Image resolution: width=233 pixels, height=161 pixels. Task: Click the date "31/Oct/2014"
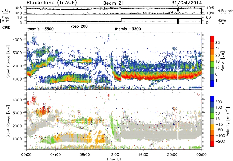(187, 3)
